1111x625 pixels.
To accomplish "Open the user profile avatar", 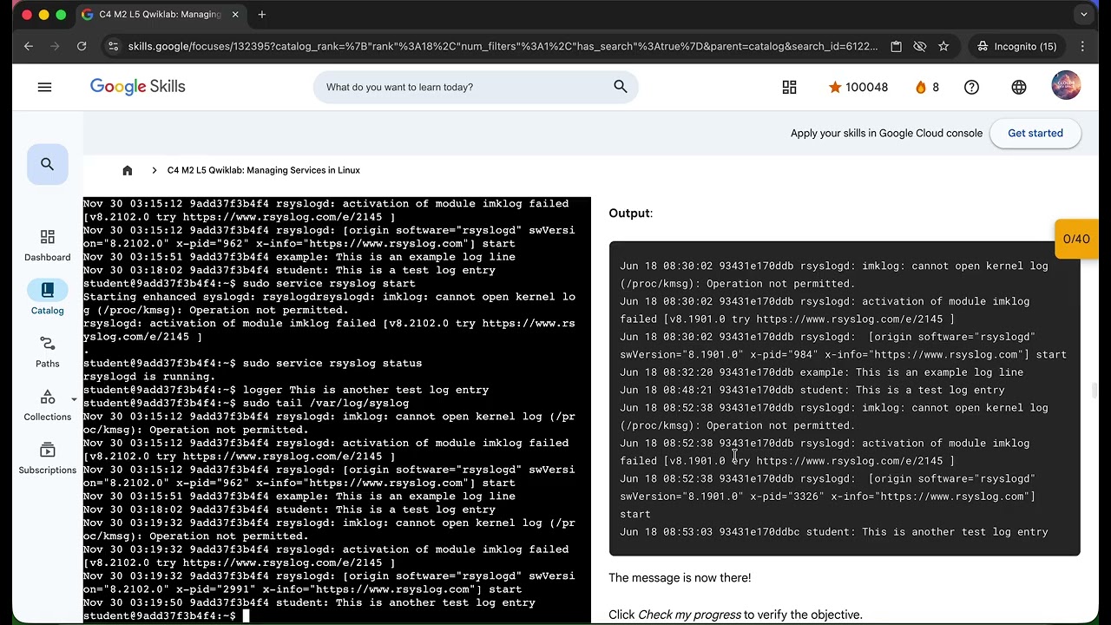I will coord(1066,86).
